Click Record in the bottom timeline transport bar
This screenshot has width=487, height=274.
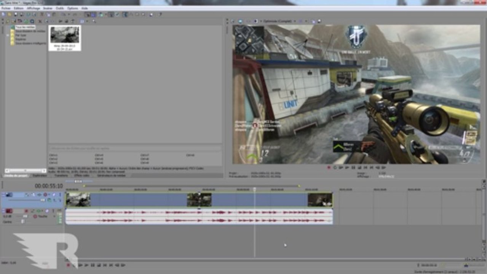69,265
